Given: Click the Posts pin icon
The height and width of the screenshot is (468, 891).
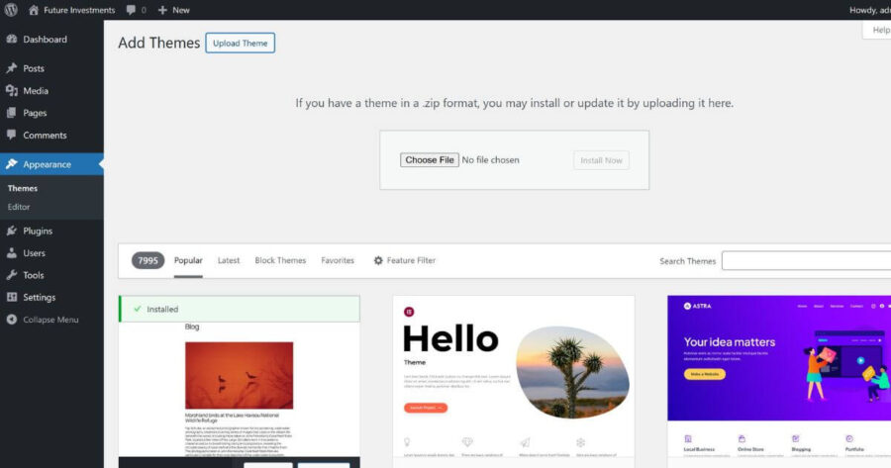Looking at the screenshot, I should (11, 68).
